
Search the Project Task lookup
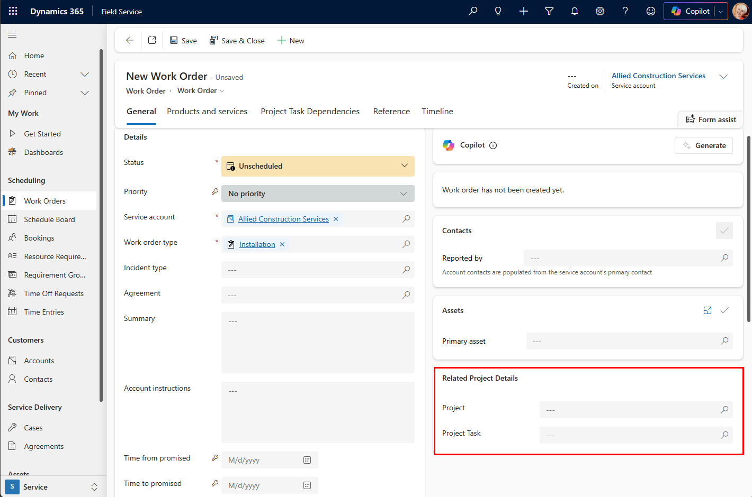pyautogui.click(x=724, y=435)
